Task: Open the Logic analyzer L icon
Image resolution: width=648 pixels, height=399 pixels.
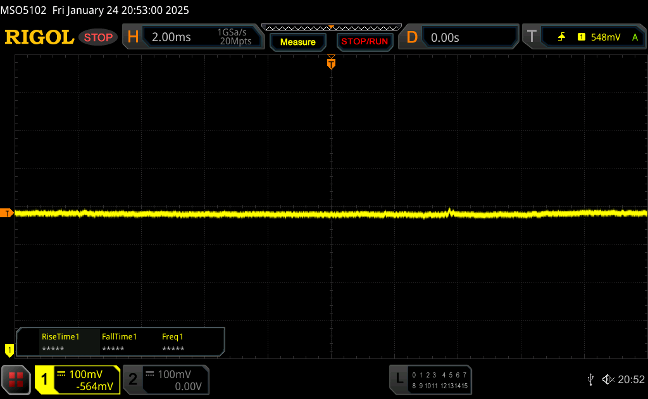Action: [399, 378]
